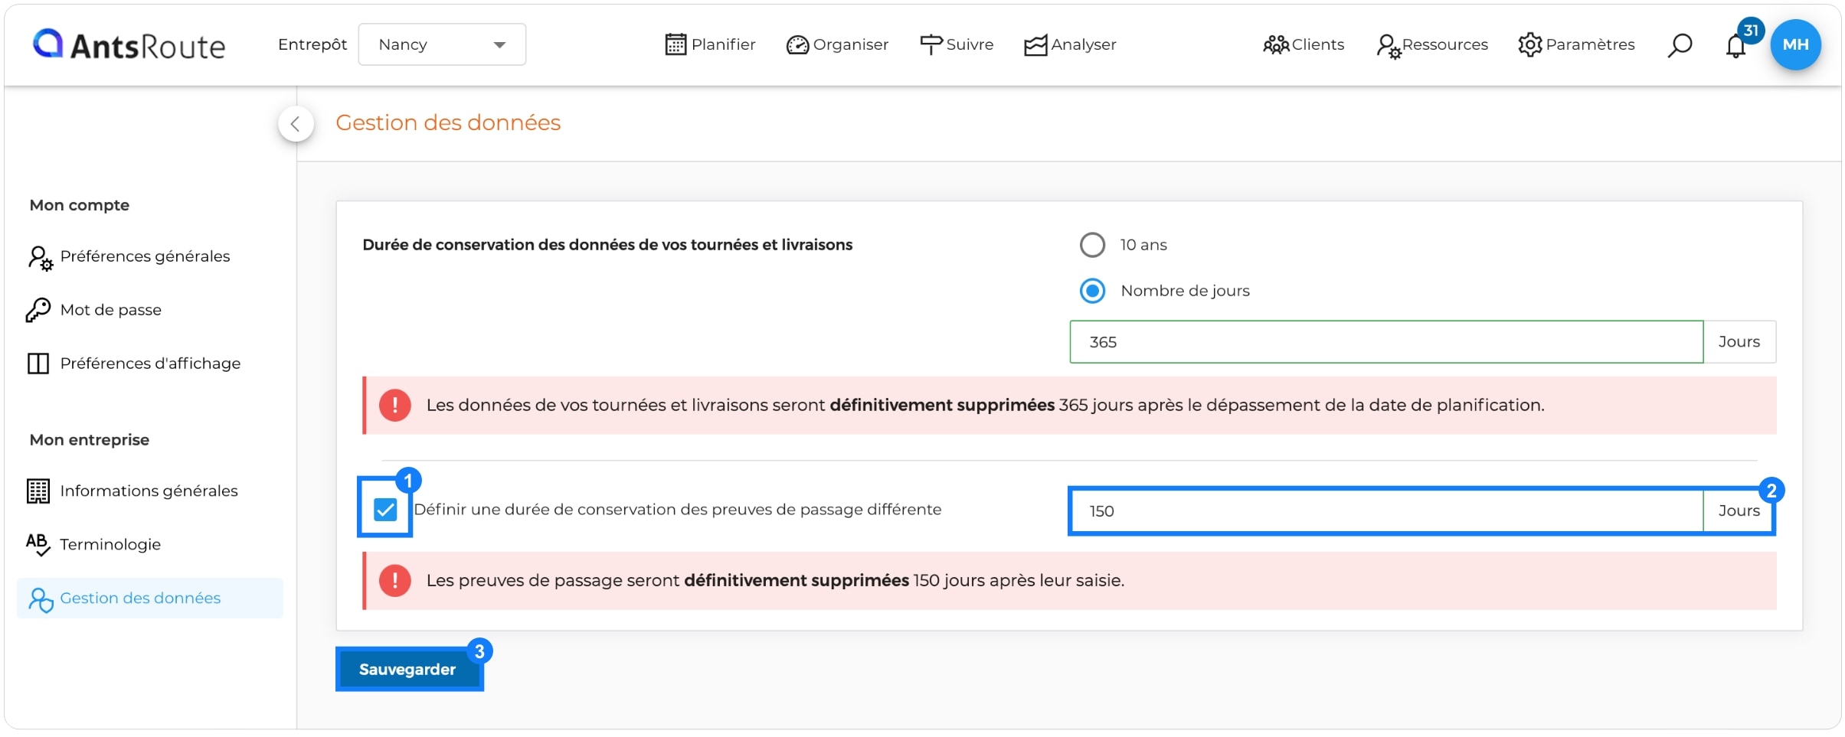
Task: Click the Terminologie AB icon
Action: click(x=38, y=544)
